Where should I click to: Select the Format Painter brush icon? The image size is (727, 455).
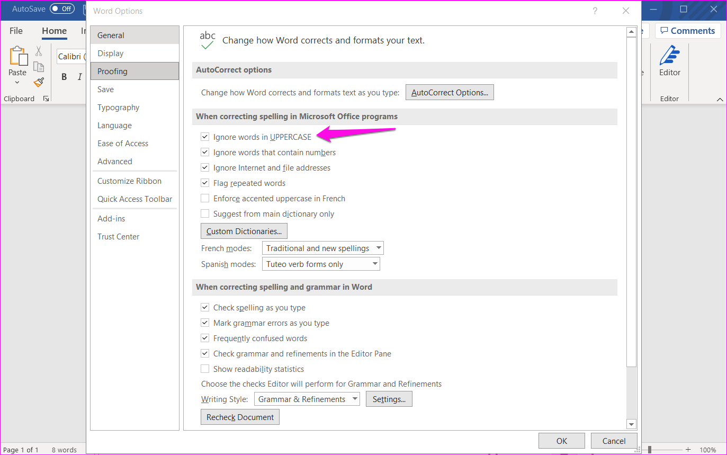(39, 82)
